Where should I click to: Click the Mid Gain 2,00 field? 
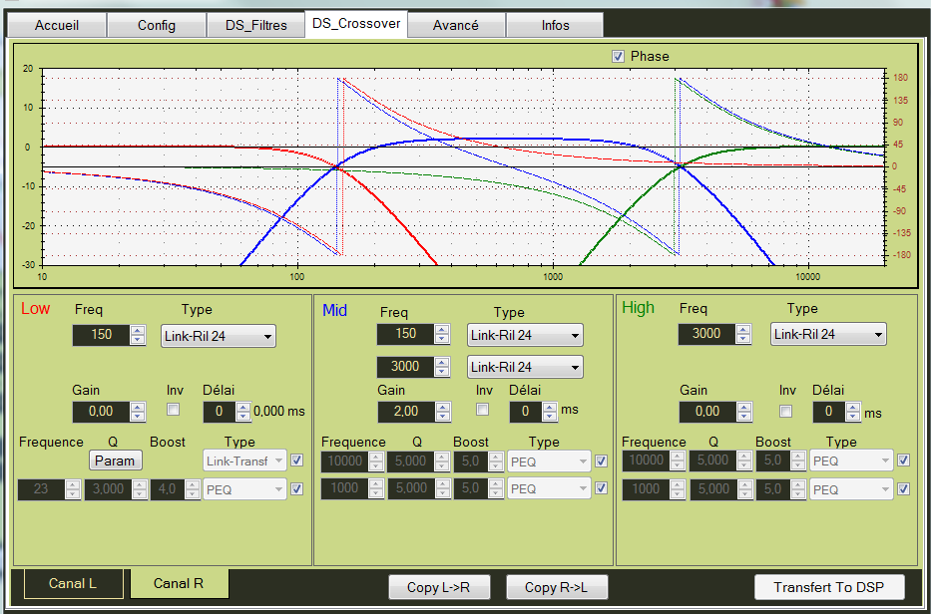tap(406, 412)
